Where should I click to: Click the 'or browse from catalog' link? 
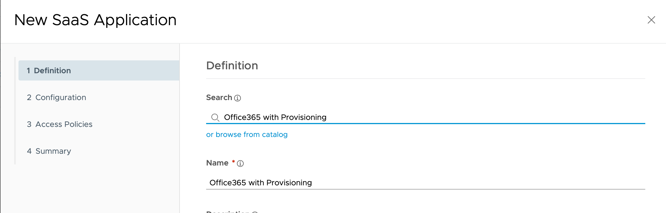pyautogui.click(x=247, y=134)
